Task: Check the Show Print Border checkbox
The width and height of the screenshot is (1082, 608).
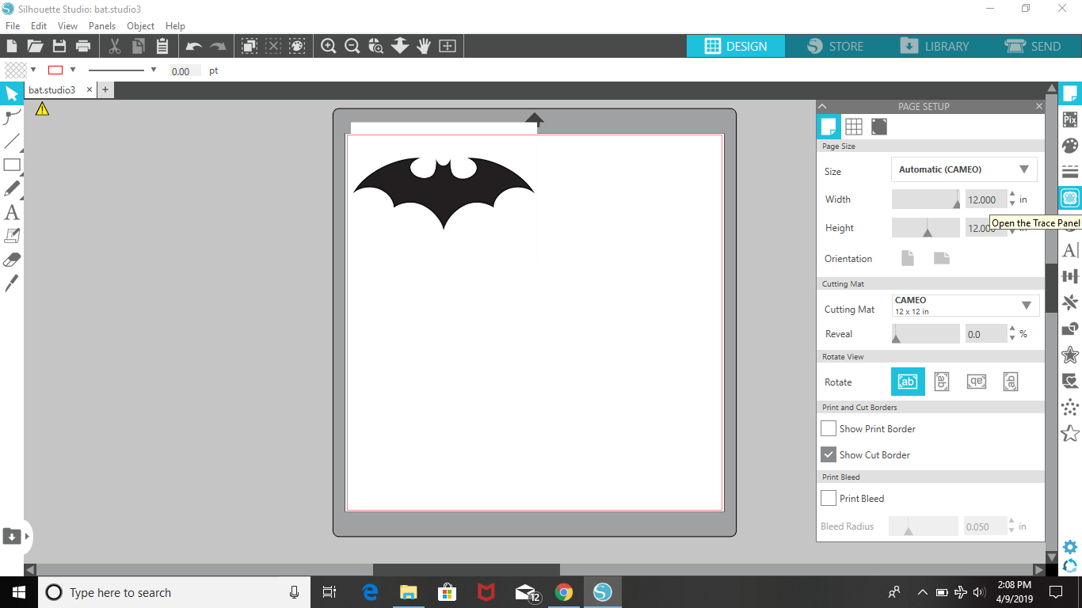Action: [x=829, y=428]
